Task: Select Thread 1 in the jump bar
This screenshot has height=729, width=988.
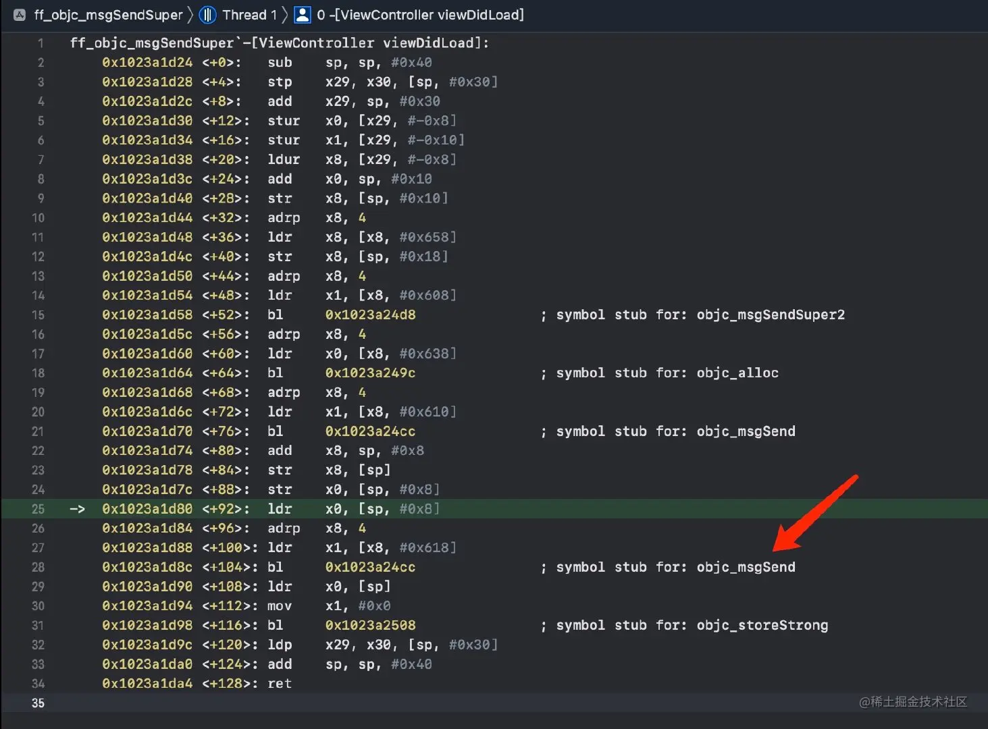Action: tap(250, 15)
